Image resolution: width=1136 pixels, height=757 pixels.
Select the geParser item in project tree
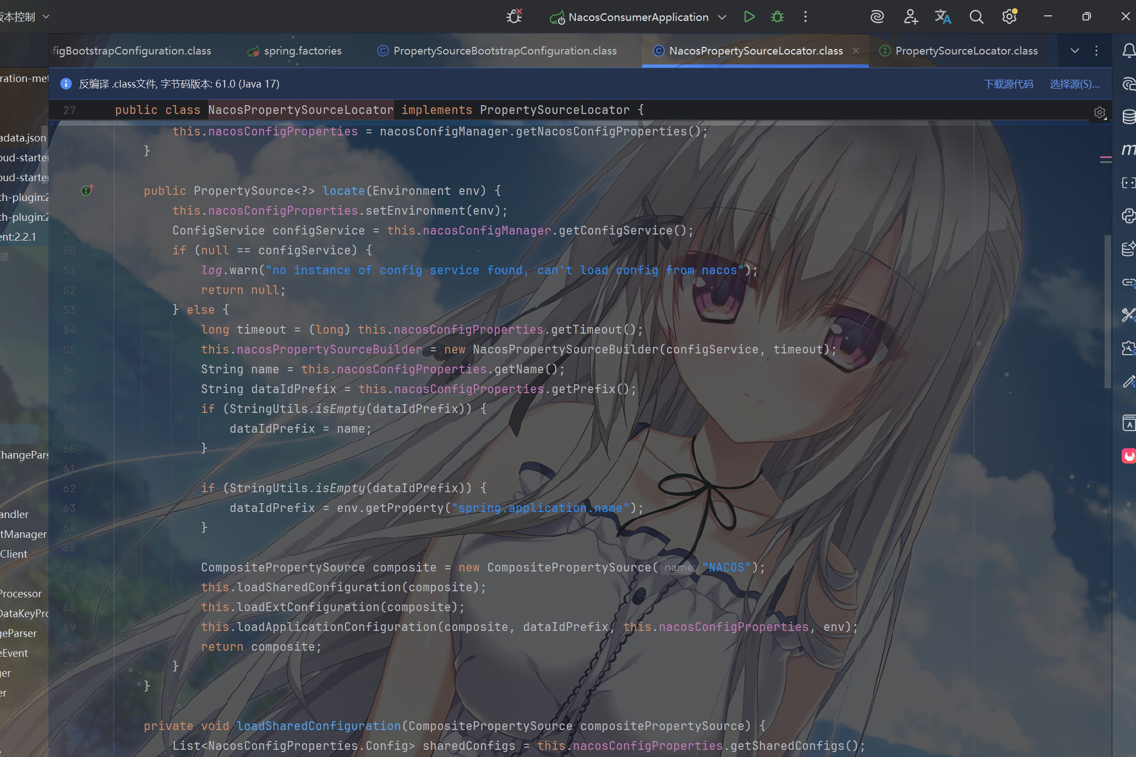pos(19,633)
